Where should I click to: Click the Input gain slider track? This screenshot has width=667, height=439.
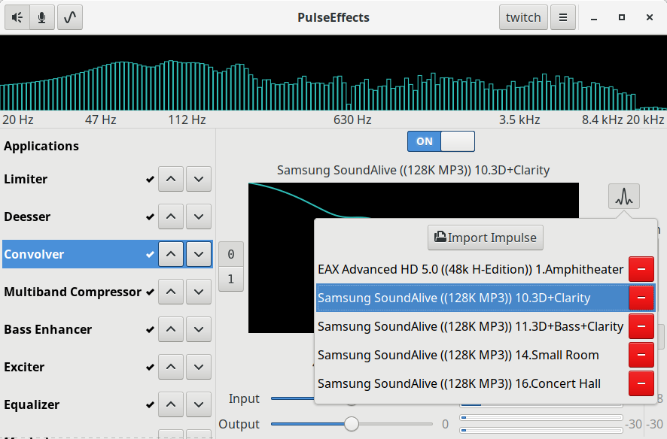[x=293, y=398]
